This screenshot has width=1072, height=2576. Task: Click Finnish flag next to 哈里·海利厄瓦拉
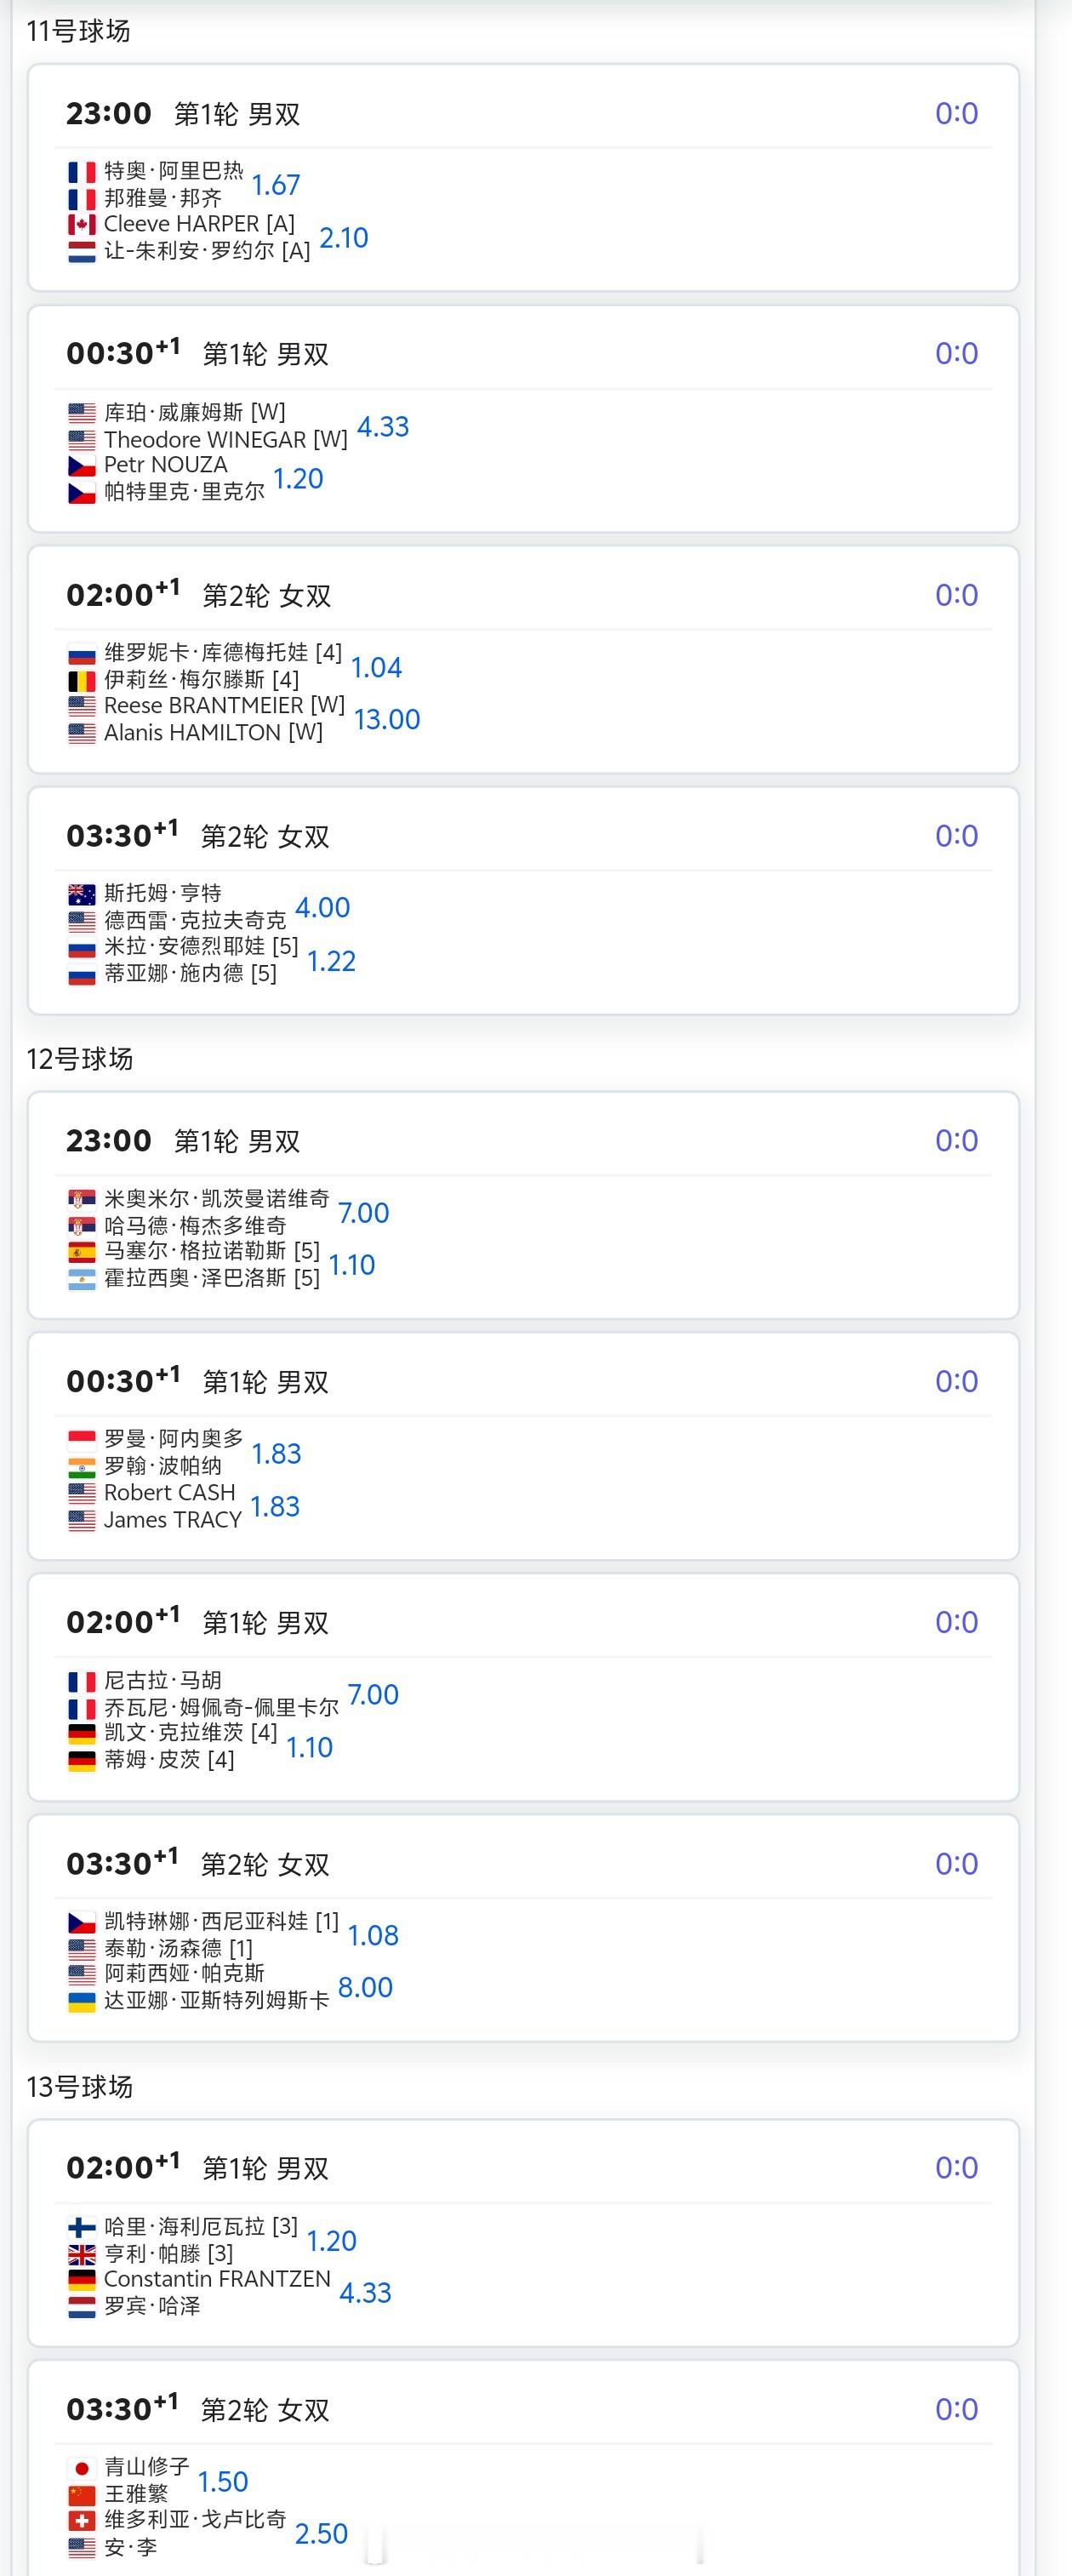pos(82,2227)
